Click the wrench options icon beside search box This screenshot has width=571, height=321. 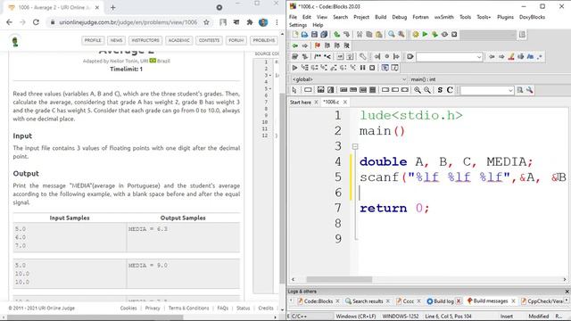tap(530, 90)
